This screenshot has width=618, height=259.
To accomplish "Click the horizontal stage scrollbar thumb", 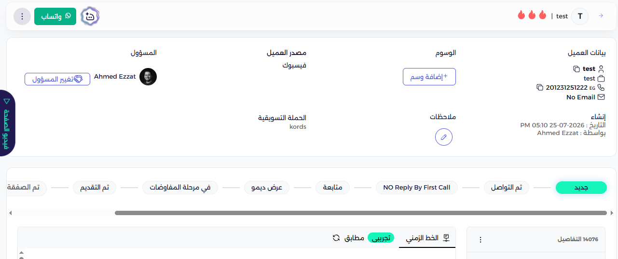I will (x=360, y=213).
